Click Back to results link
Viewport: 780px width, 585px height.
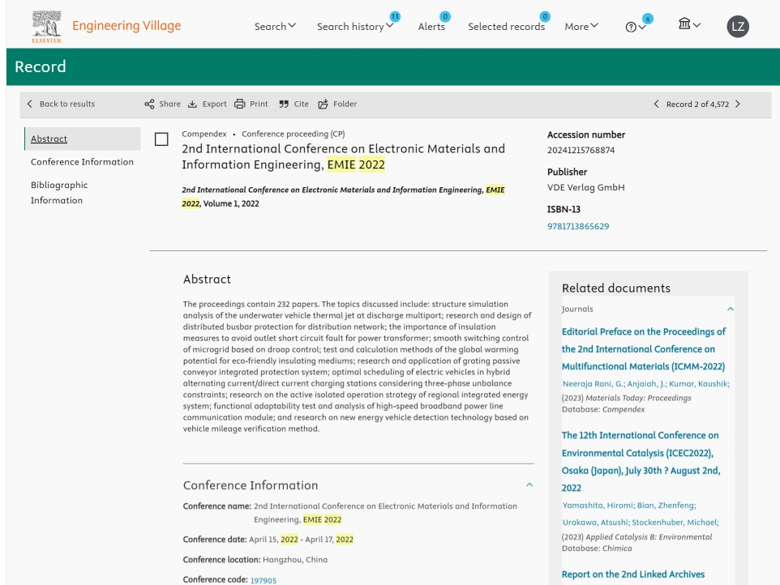pos(61,104)
